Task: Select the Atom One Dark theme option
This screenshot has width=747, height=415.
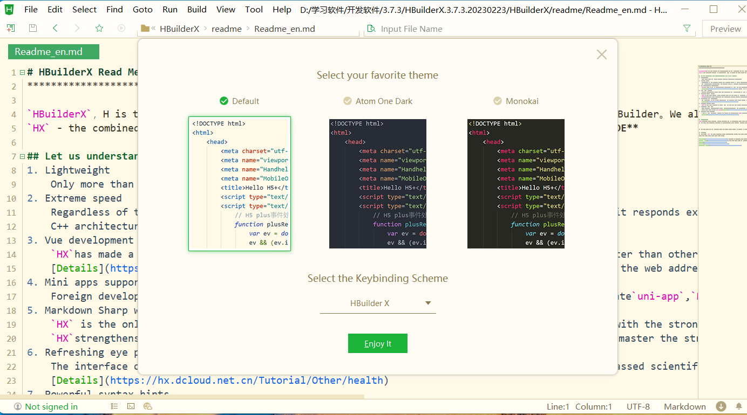Action: click(378, 101)
